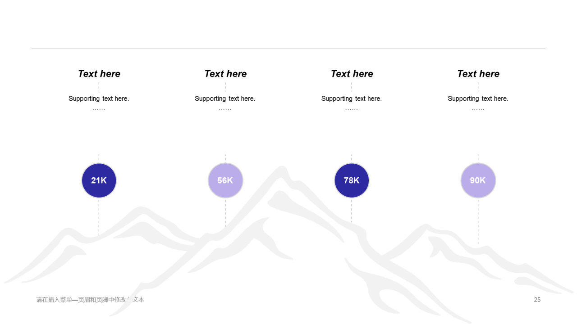Click "Supporting text here." in the 78K column
Viewport: 577px width, 324px height.
pos(352,99)
